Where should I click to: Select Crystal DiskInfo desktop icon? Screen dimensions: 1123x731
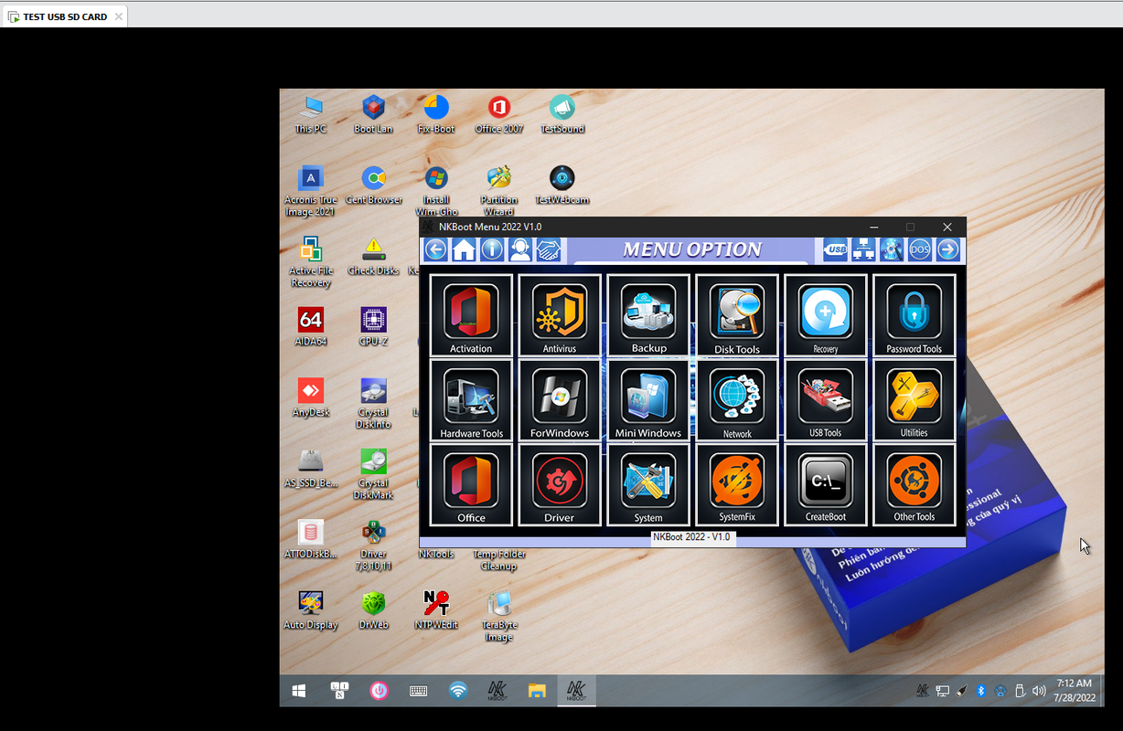pos(373,403)
